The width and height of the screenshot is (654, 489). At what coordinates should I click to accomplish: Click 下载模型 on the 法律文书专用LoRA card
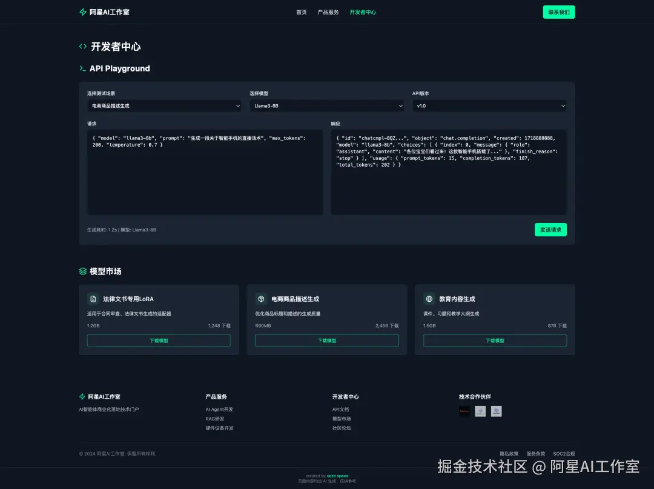[159, 341]
